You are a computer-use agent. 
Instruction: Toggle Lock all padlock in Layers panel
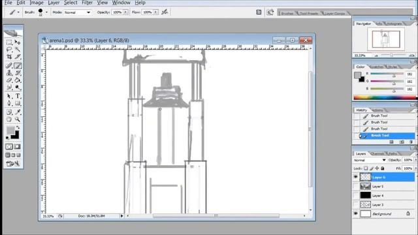coord(383,168)
